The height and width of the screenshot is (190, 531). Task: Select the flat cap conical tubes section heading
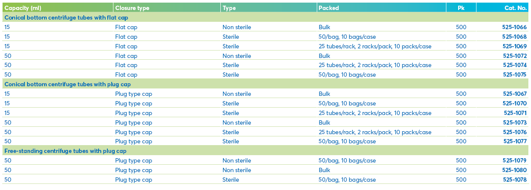coord(66,17)
